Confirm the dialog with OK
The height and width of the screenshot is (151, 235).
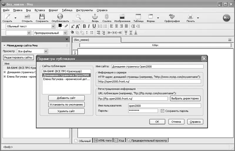coord(157,122)
